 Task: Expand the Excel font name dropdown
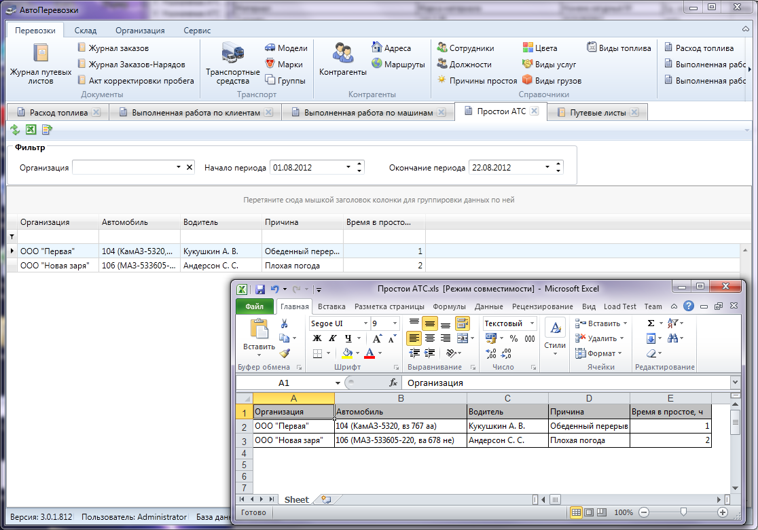pyautogui.click(x=365, y=323)
